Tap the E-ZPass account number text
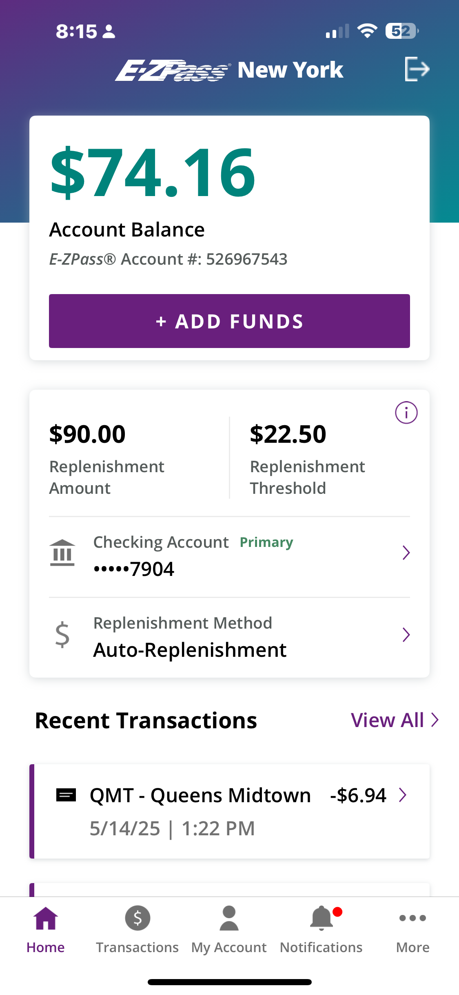This screenshot has width=459, height=995. (x=168, y=259)
